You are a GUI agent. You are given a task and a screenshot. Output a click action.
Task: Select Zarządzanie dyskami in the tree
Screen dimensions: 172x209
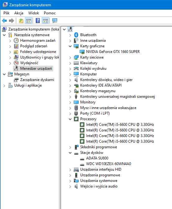tap(37, 80)
